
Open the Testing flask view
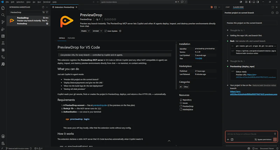pos(3,43)
